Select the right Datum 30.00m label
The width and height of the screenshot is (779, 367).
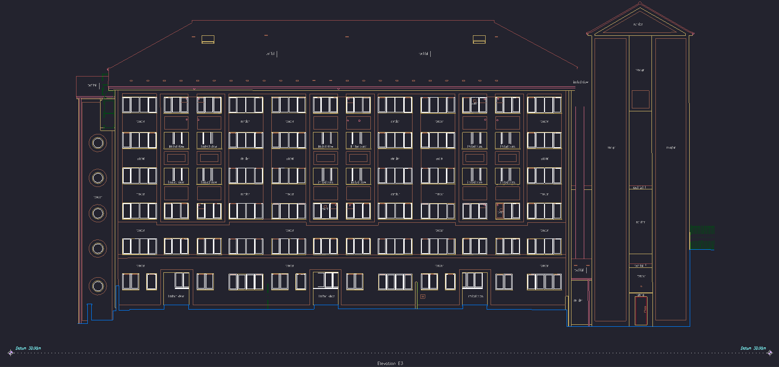753,348
